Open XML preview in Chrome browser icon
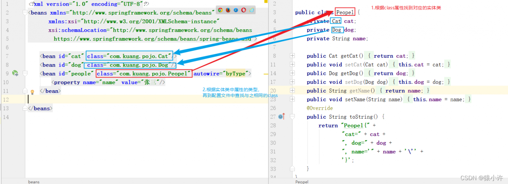This screenshot has width=508, height=184. 220,10
